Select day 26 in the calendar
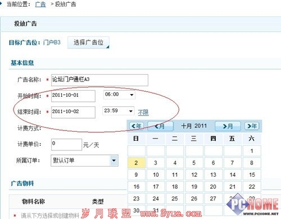281x219 pixels. coord(194,198)
